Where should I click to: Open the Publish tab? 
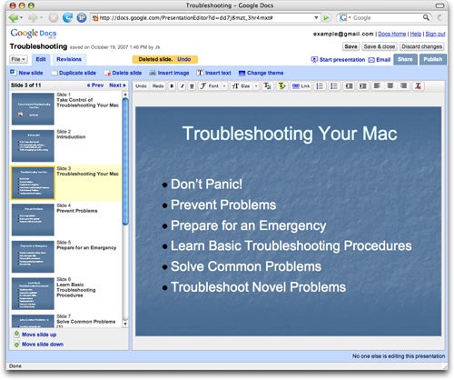[433, 59]
